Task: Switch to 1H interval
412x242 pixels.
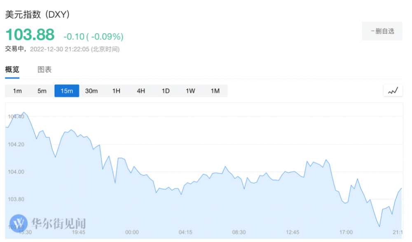Action: 116,91
